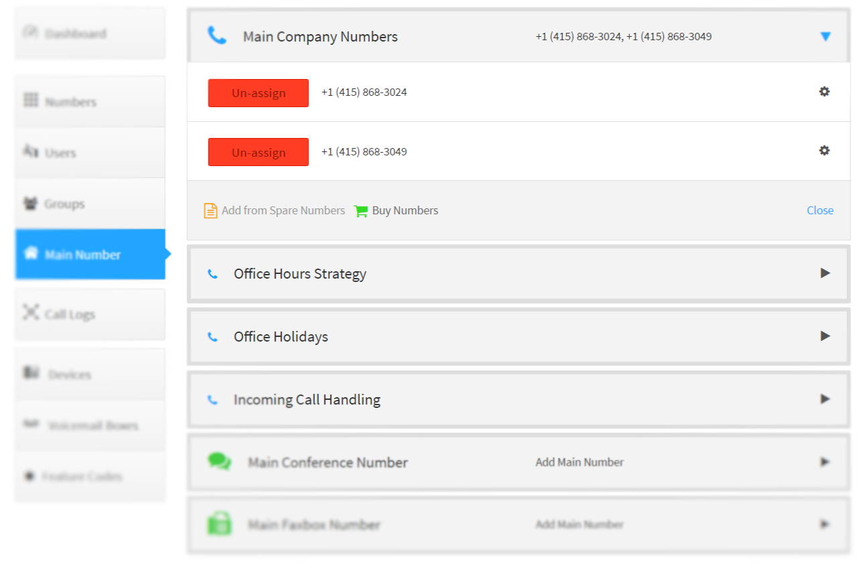865x574 pixels.
Task: Expand the Office Holidays arrow
Action: [825, 336]
